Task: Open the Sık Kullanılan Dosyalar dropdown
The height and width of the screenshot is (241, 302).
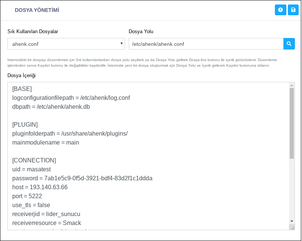Action: tap(66, 44)
